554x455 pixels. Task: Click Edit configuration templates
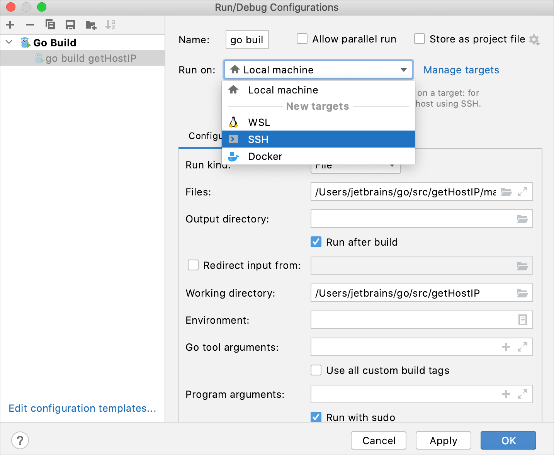pos(82,408)
